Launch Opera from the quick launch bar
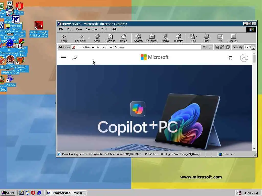 [33, 193]
